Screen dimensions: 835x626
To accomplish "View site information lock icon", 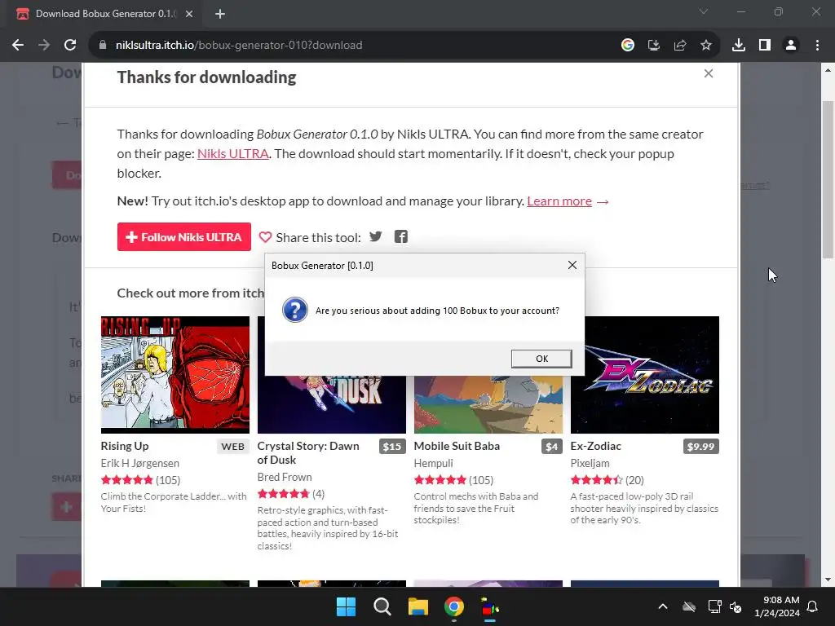I will 103,46.
